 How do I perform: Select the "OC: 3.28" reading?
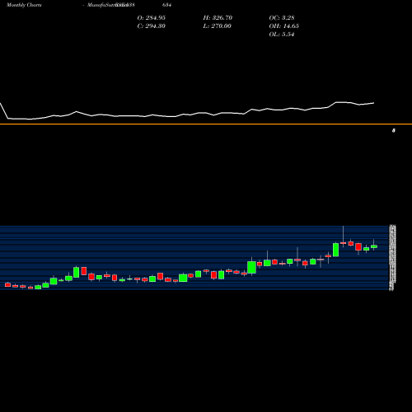click(282, 17)
